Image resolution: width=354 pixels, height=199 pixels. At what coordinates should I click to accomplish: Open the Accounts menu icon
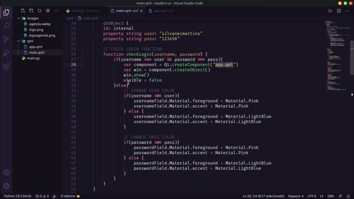pyautogui.click(x=6, y=172)
